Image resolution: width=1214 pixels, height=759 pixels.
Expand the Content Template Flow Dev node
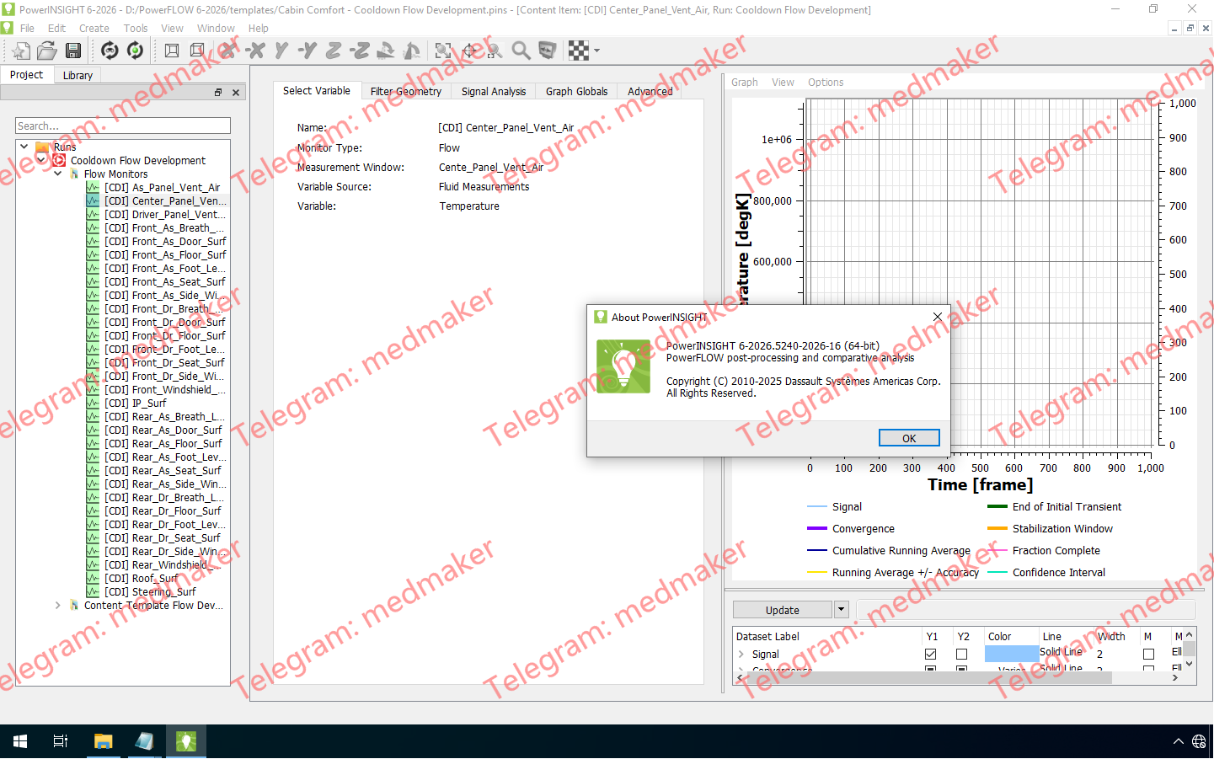click(57, 605)
